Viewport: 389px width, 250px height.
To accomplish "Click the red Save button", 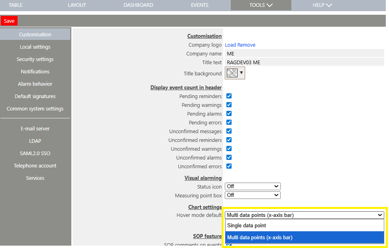I will coord(9,21).
